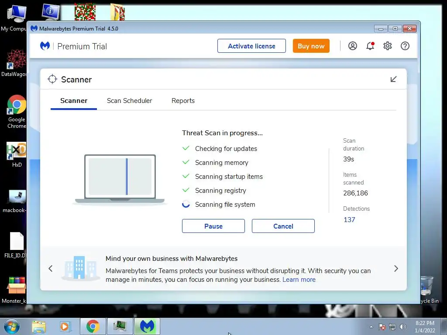Click the 286,186 items scanned value
Screen dimensions: 447x335
click(355, 193)
